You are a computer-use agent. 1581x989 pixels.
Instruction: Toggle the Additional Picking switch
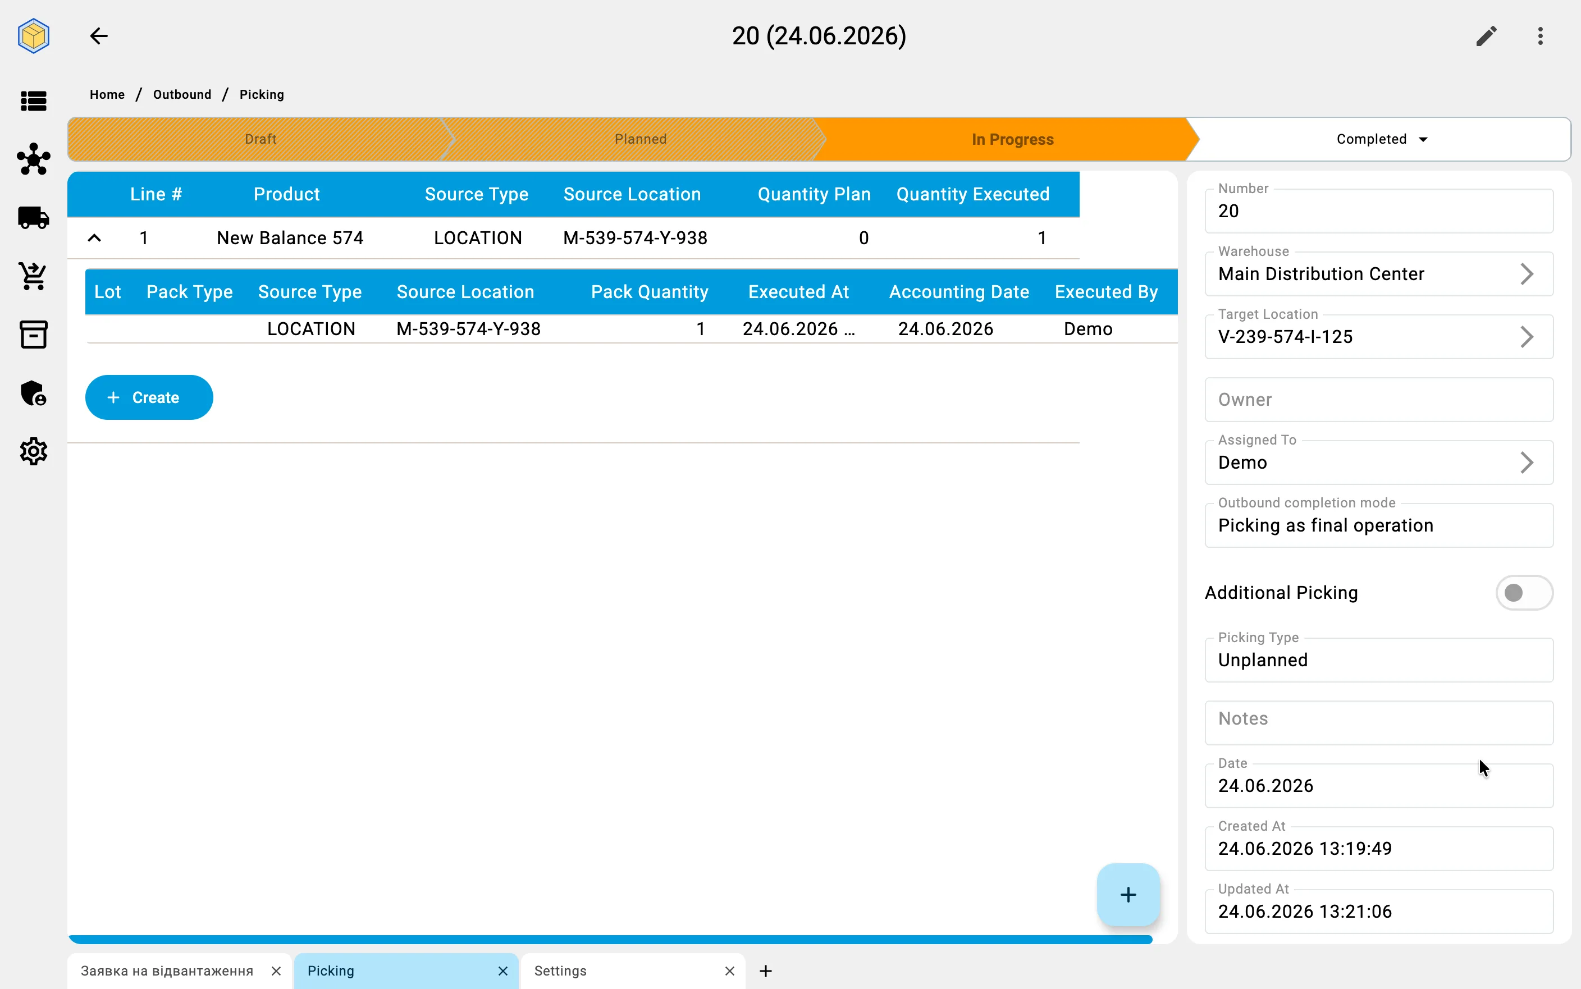coord(1524,593)
